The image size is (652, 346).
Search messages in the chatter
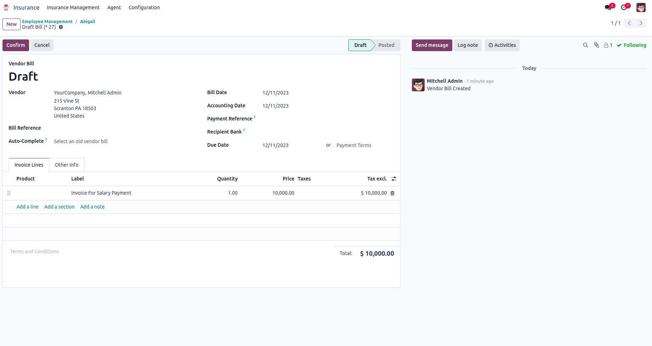point(586,45)
